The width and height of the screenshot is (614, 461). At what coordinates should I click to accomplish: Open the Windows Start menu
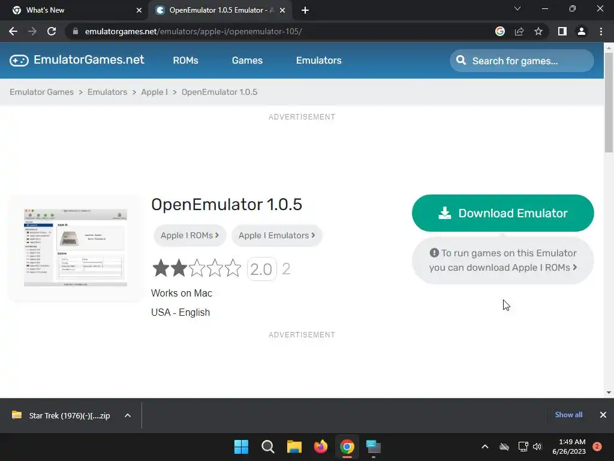[x=241, y=447]
